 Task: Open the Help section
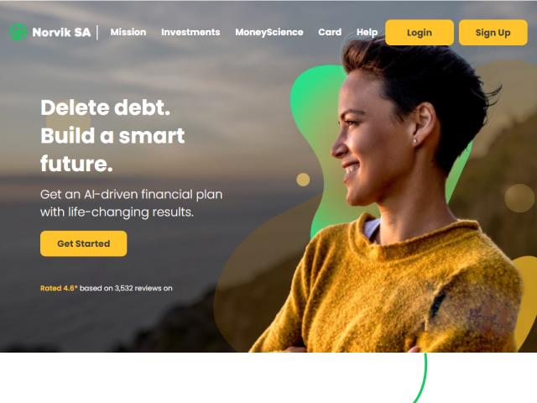[367, 32]
